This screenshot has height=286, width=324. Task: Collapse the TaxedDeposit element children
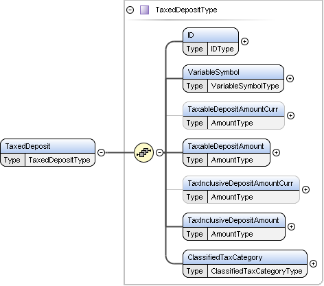click(101, 152)
